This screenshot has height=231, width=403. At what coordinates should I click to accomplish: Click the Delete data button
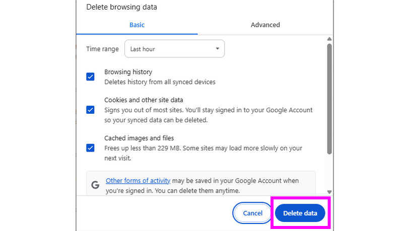click(x=300, y=213)
